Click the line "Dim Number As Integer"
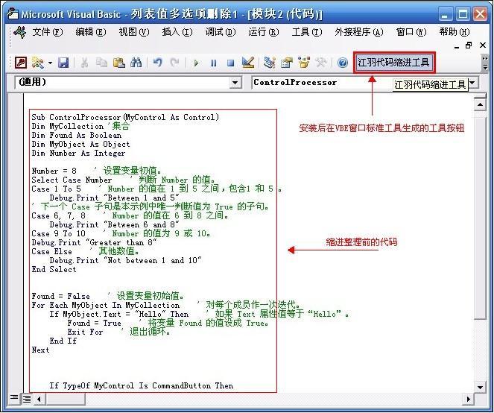Image resolution: width=494 pixels, height=413 pixels. (x=78, y=154)
